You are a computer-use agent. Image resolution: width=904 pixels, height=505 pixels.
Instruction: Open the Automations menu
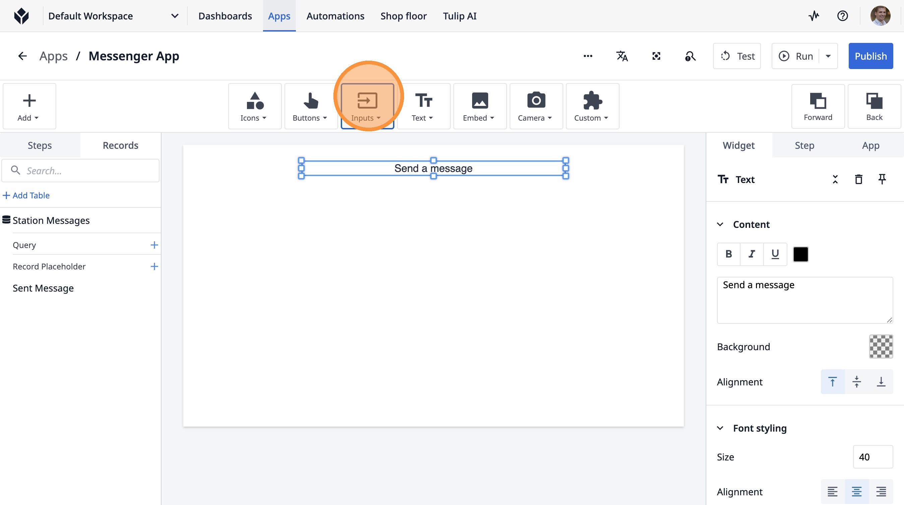pos(335,16)
